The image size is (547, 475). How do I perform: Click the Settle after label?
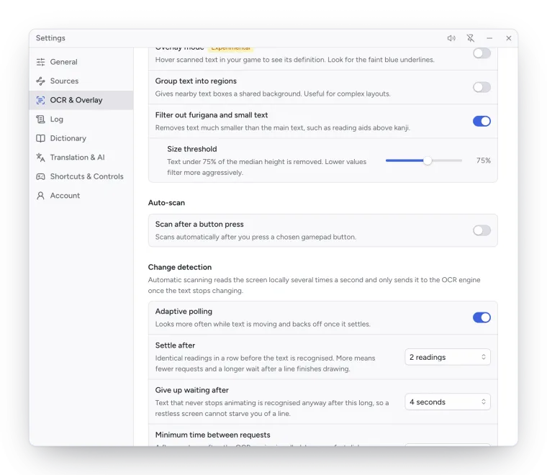[175, 345]
